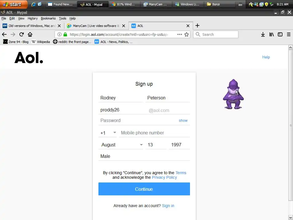Click page scrollbar up arrow
The width and height of the screenshot is (293, 220).
291,47
